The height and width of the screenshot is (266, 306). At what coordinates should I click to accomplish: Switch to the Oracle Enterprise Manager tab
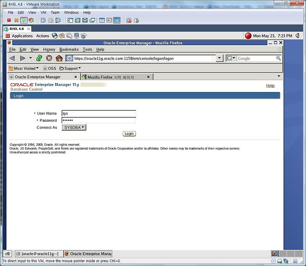pyautogui.click(x=43, y=77)
